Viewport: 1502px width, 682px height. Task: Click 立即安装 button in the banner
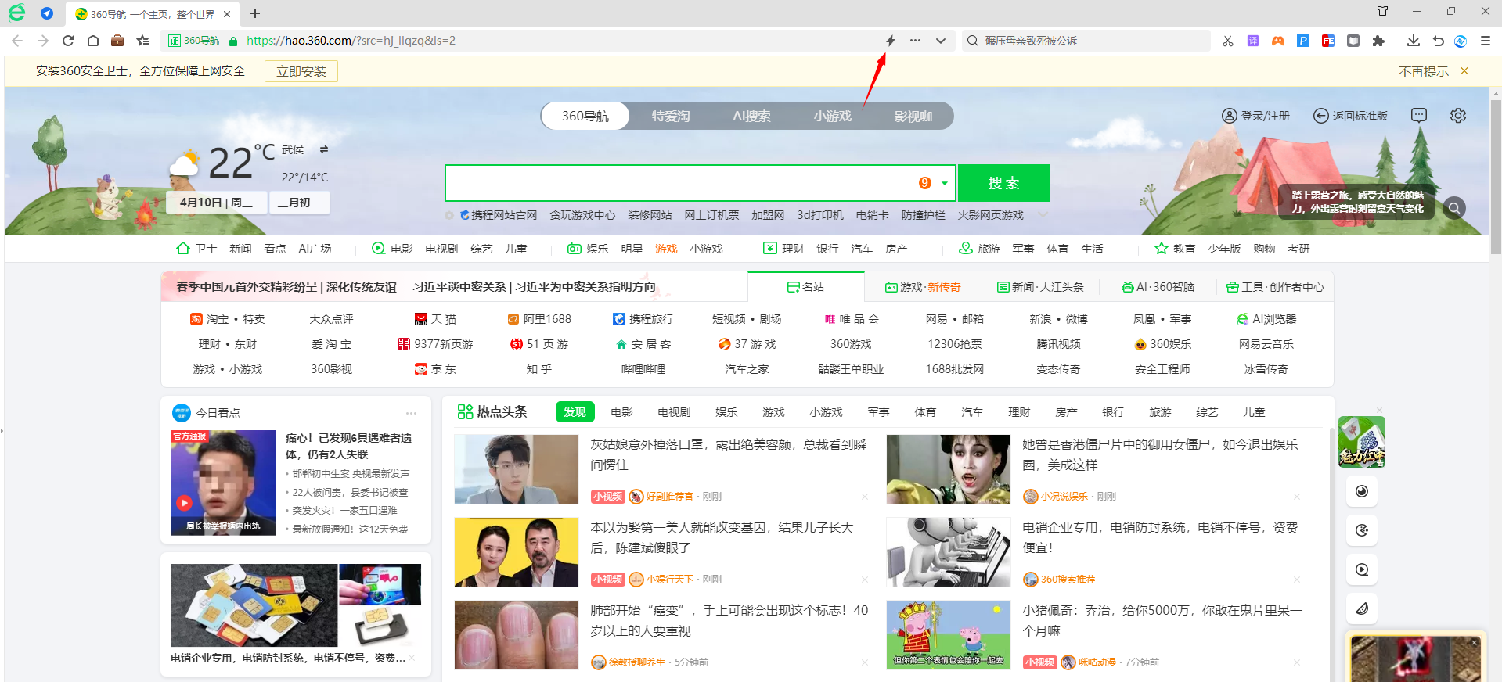pyautogui.click(x=301, y=71)
